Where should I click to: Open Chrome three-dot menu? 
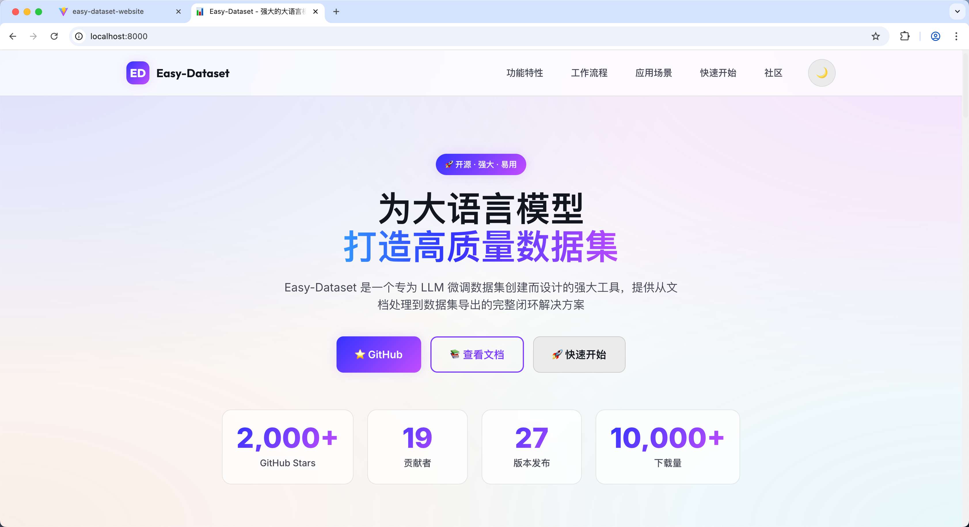(956, 36)
